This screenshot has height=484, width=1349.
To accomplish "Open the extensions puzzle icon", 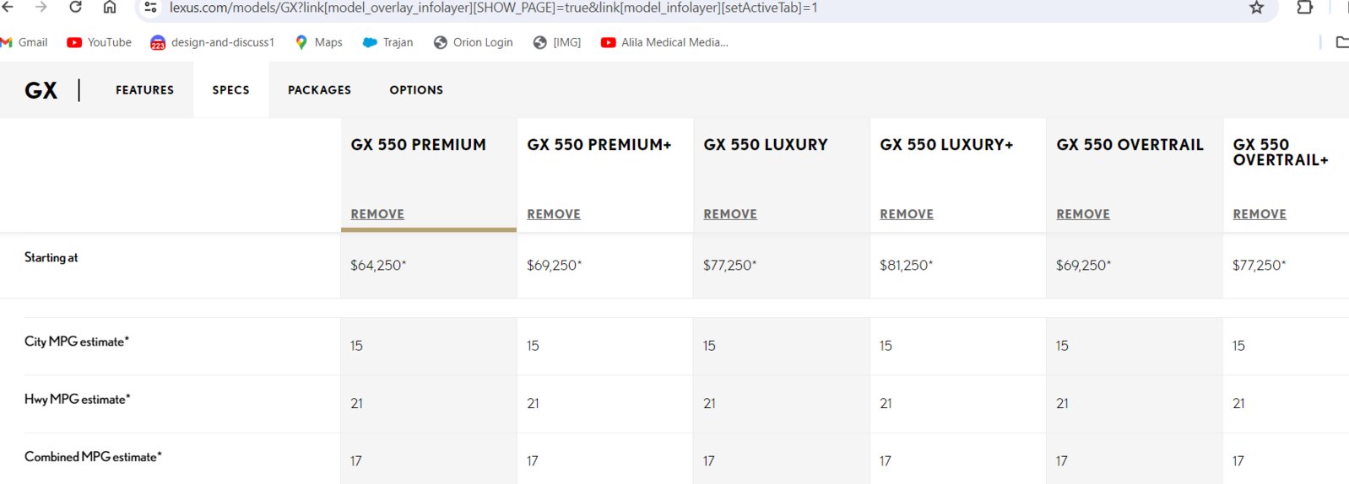I will (1305, 8).
